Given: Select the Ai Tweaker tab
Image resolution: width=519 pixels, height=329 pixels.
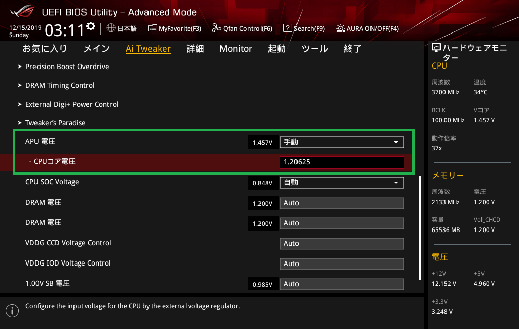Looking at the screenshot, I should [x=148, y=49].
